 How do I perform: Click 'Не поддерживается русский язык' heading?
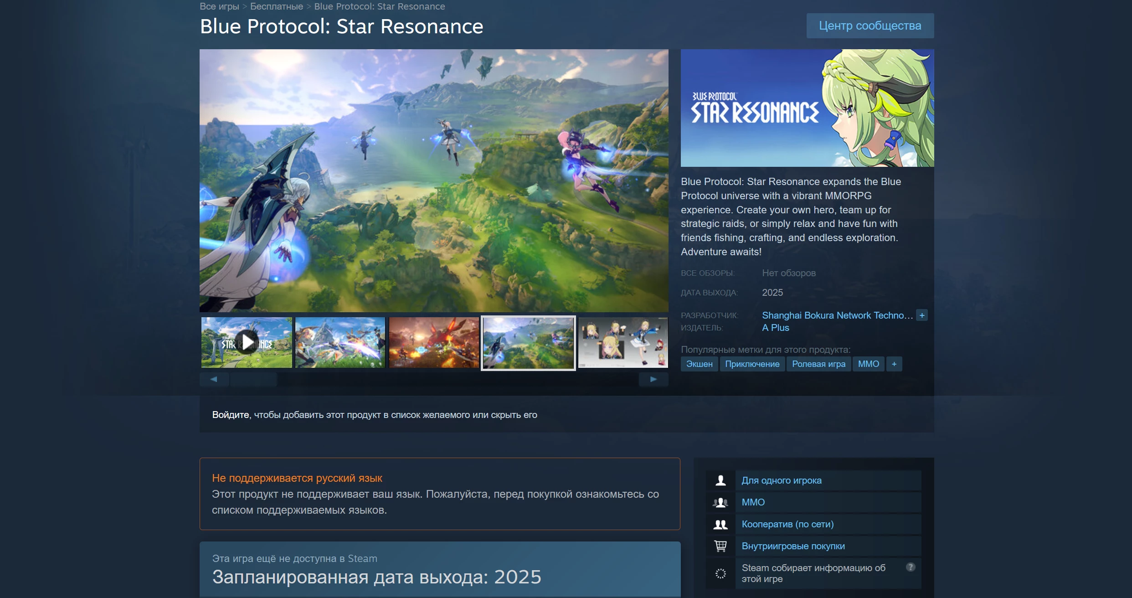point(297,478)
